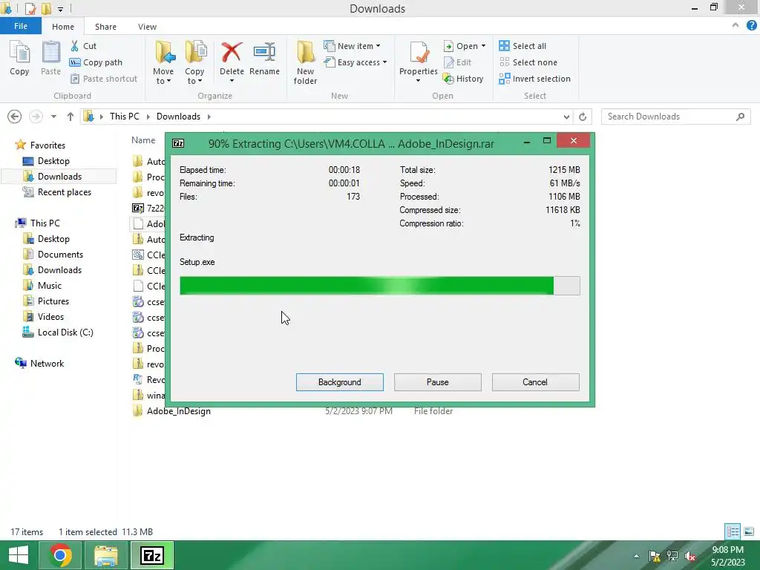Refresh the Downloads folder view

pyautogui.click(x=583, y=117)
